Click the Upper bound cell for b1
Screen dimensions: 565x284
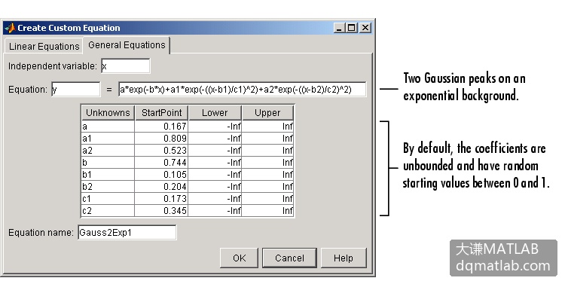click(267, 175)
